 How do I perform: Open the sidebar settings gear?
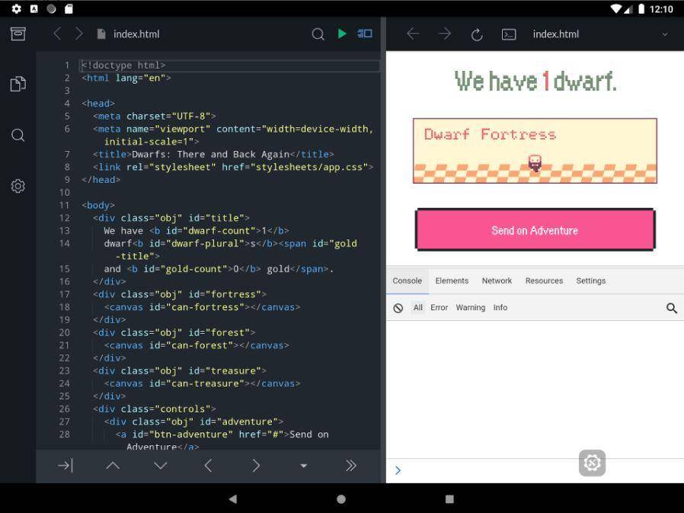click(x=18, y=186)
